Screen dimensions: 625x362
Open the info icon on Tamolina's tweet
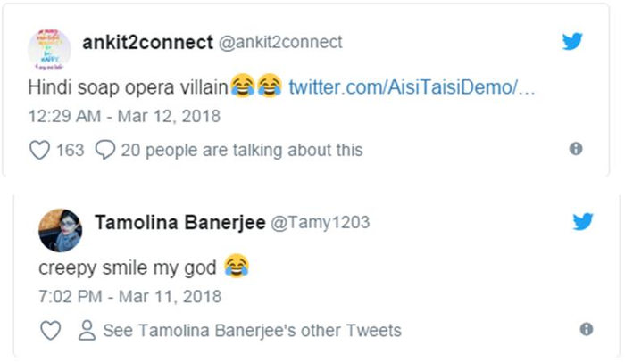tap(587, 329)
